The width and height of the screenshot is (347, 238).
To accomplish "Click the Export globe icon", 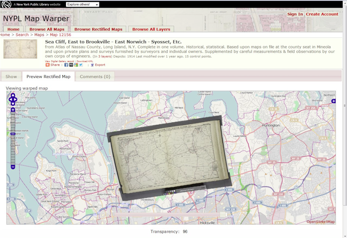I will tap(92, 65).
